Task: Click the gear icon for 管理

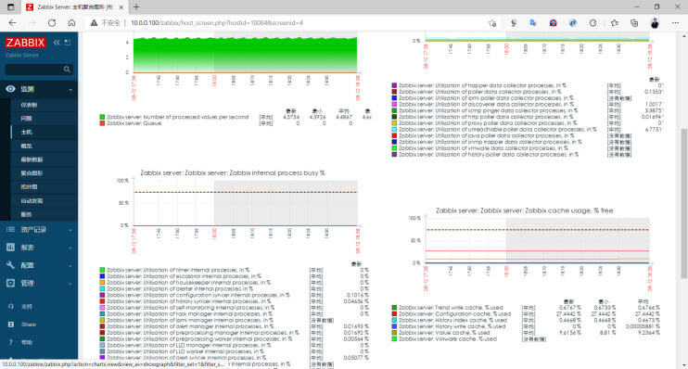Action: (10, 283)
